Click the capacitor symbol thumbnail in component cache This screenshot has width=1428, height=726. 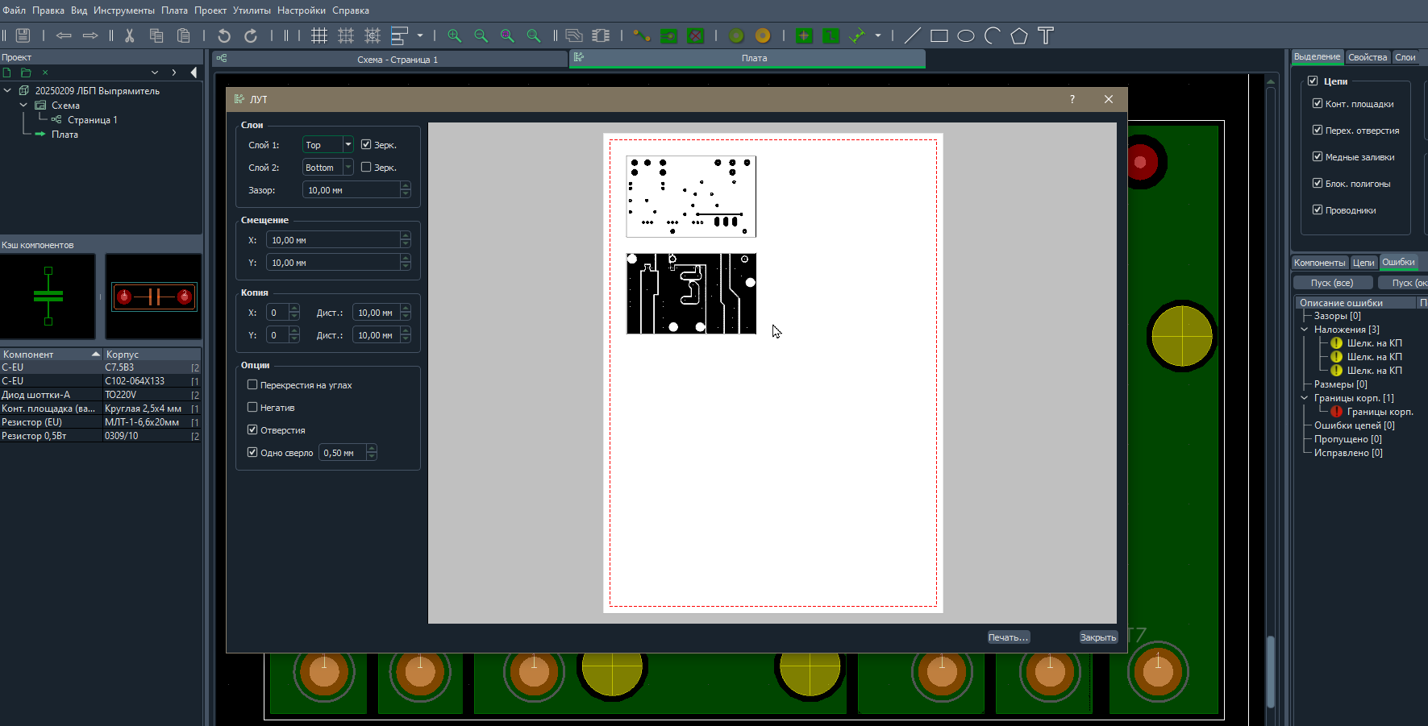(x=48, y=297)
